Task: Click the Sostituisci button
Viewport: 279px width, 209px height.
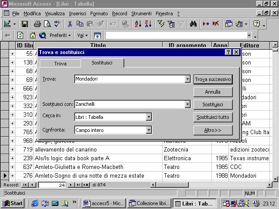Action: pos(213,104)
